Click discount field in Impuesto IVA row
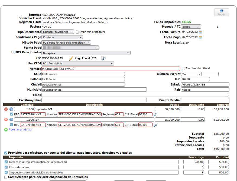237x181 pixels. tap(192, 109)
